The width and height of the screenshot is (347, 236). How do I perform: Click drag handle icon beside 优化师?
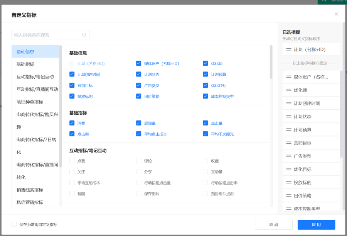pyautogui.click(x=288, y=90)
